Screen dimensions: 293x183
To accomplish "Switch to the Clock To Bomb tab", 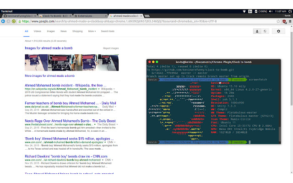I will tap(54, 16).
